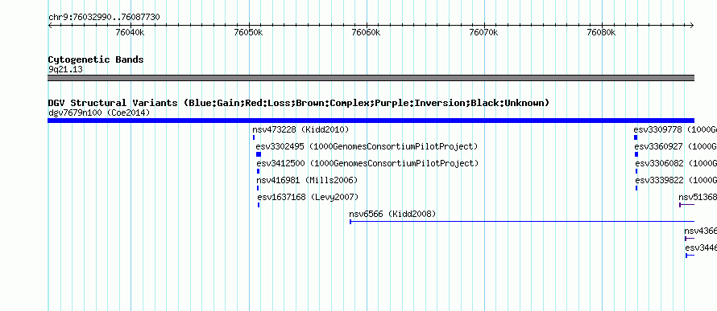Open the truncated nsv4366 variant label
This screenshot has height=311, width=717.
701,231
